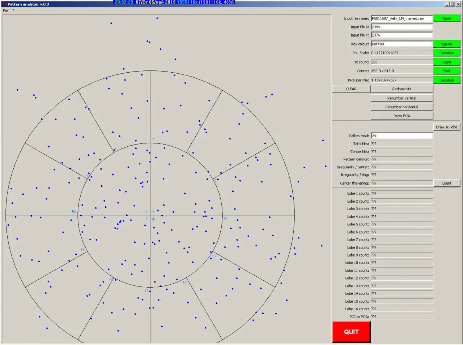Screen dimensions: 463x345
Task: Click the Pattern density value field
Action: click(x=402, y=159)
